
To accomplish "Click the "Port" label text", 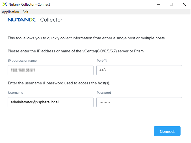I will [100, 61].
